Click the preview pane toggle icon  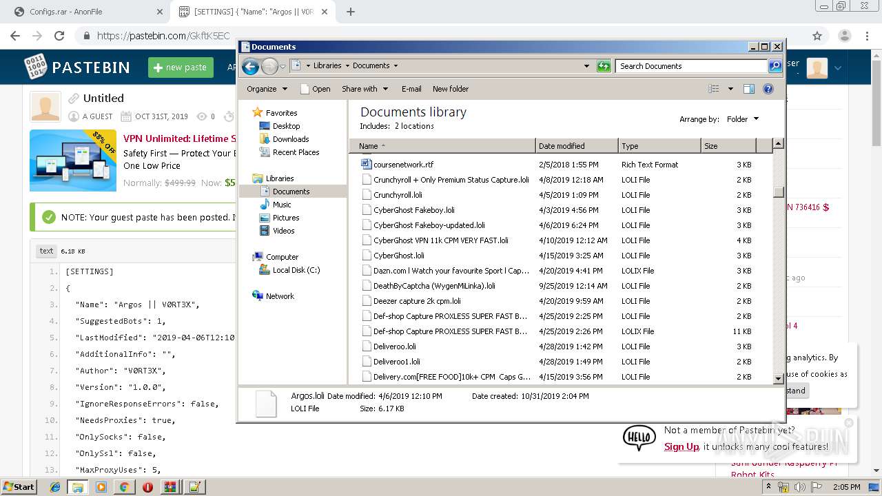749,89
